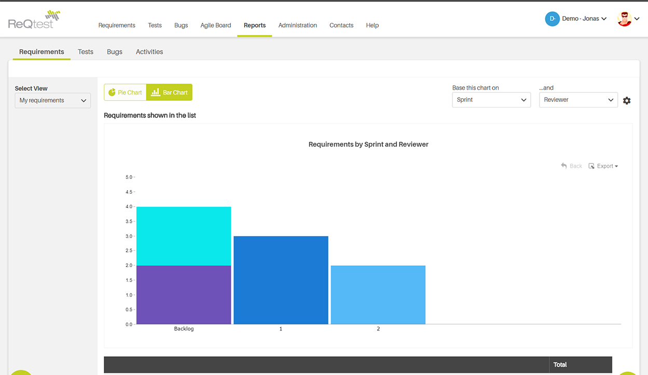
Task: Click the cyan Backlog bar segment
Action: click(x=184, y=236)
